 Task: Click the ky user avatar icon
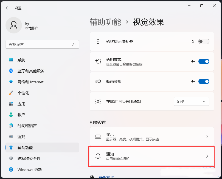tap(13, 25)
